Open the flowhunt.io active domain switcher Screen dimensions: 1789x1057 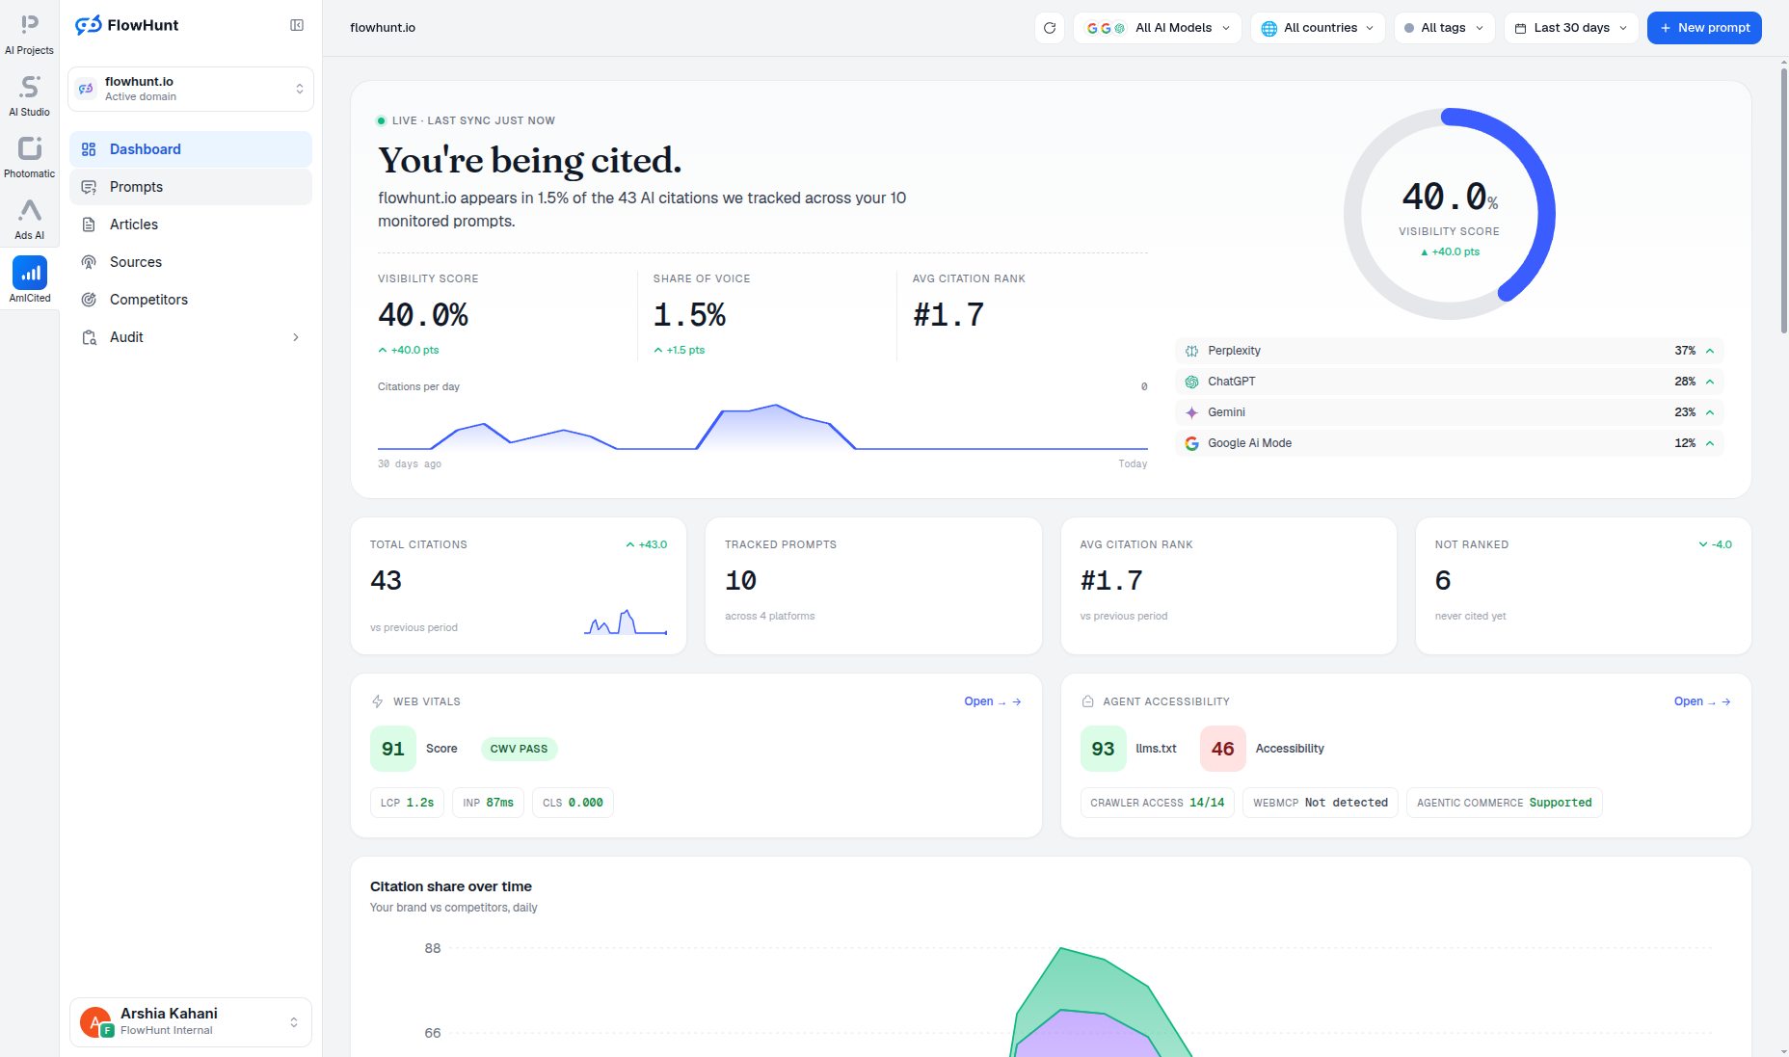pos(191,89)
